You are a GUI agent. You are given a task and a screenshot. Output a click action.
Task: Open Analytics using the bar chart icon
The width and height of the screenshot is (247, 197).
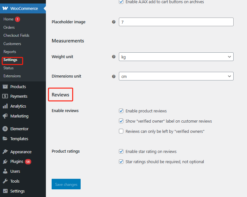coord(5,106)
